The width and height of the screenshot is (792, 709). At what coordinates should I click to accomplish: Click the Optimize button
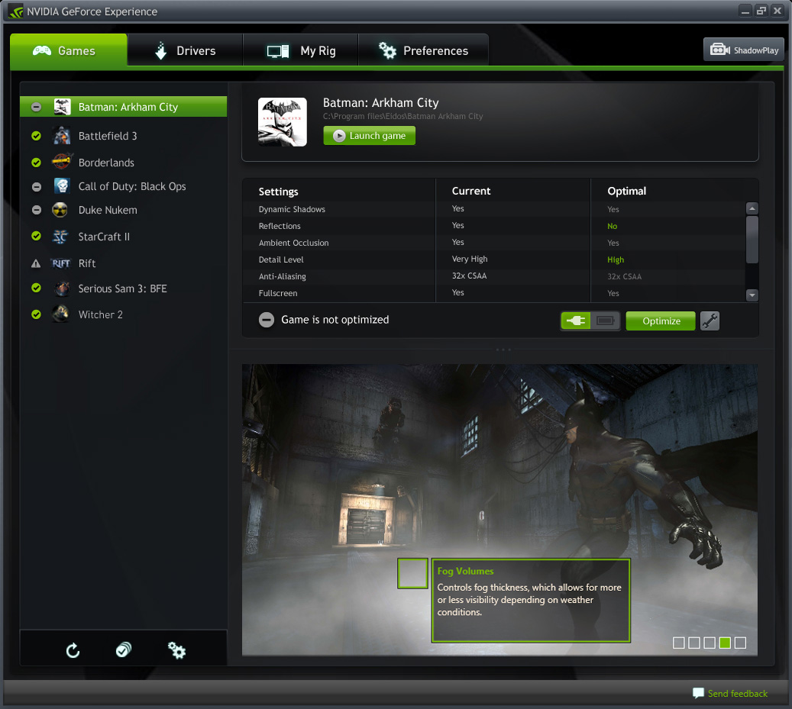pos(661,321)
